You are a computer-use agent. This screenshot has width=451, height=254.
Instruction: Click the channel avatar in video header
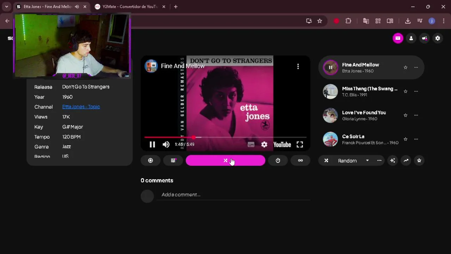pos(151,66)
